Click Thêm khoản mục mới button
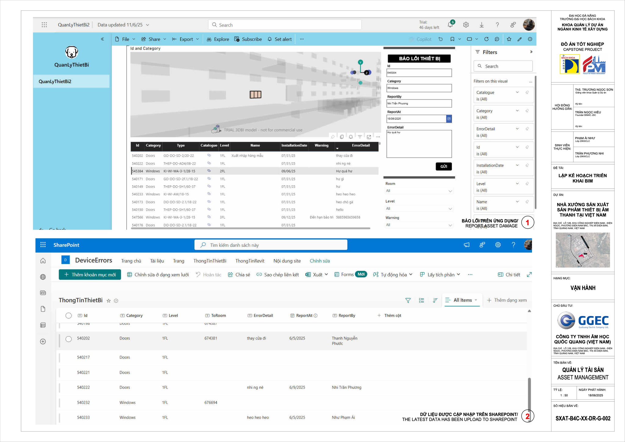Screen dimensions: 625x442 [x=90, y=275]
